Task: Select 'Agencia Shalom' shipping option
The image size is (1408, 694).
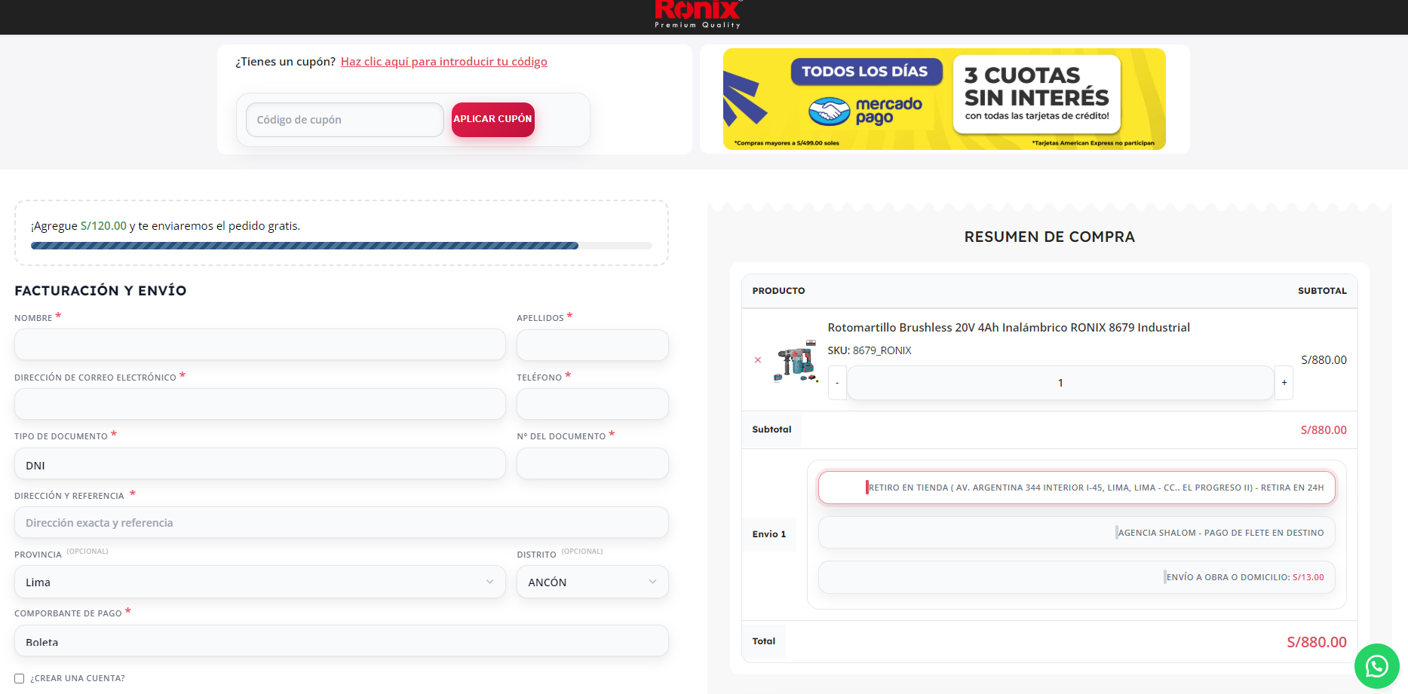Action: 1076,533
